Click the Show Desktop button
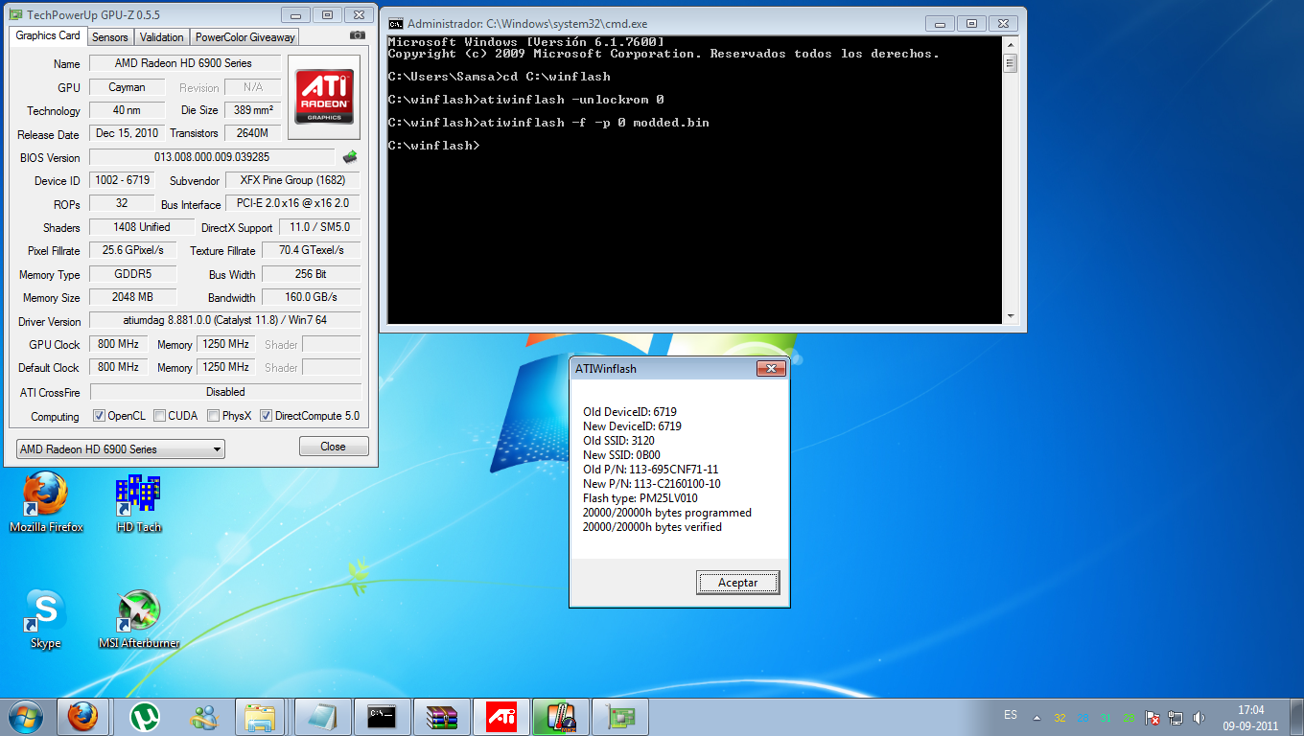1304x736 pixels. (1296, 716)
